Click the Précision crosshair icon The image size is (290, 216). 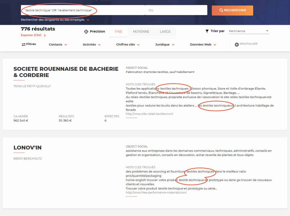coord(86,32)
